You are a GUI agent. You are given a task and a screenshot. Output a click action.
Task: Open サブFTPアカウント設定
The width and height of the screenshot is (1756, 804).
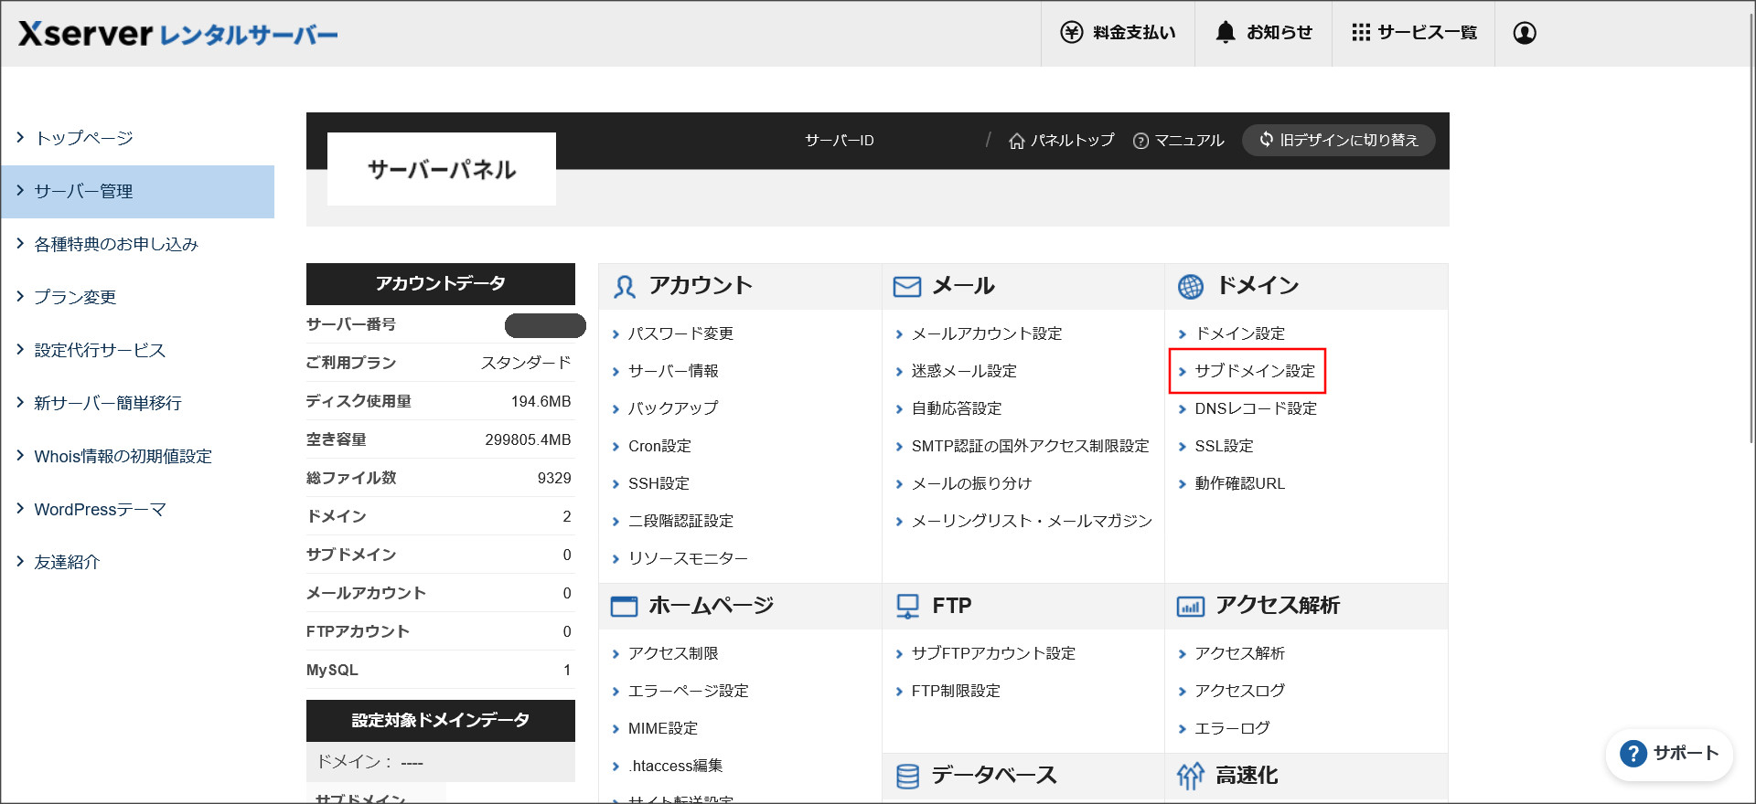tap(993, 653)
